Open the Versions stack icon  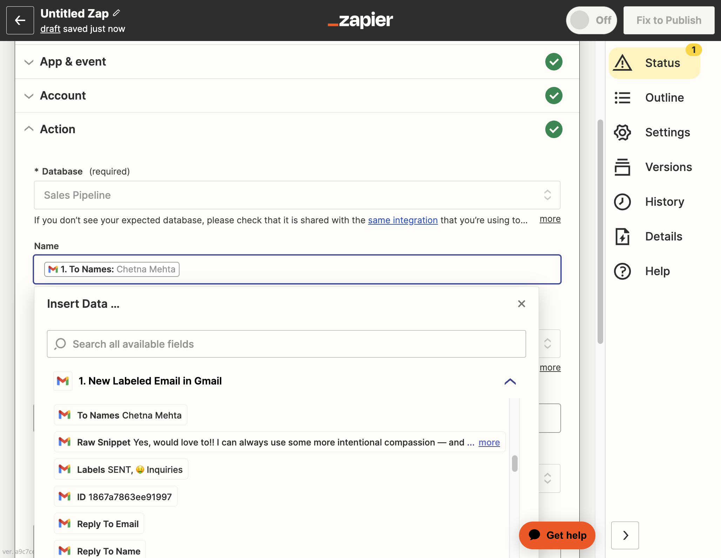(622, 167)
